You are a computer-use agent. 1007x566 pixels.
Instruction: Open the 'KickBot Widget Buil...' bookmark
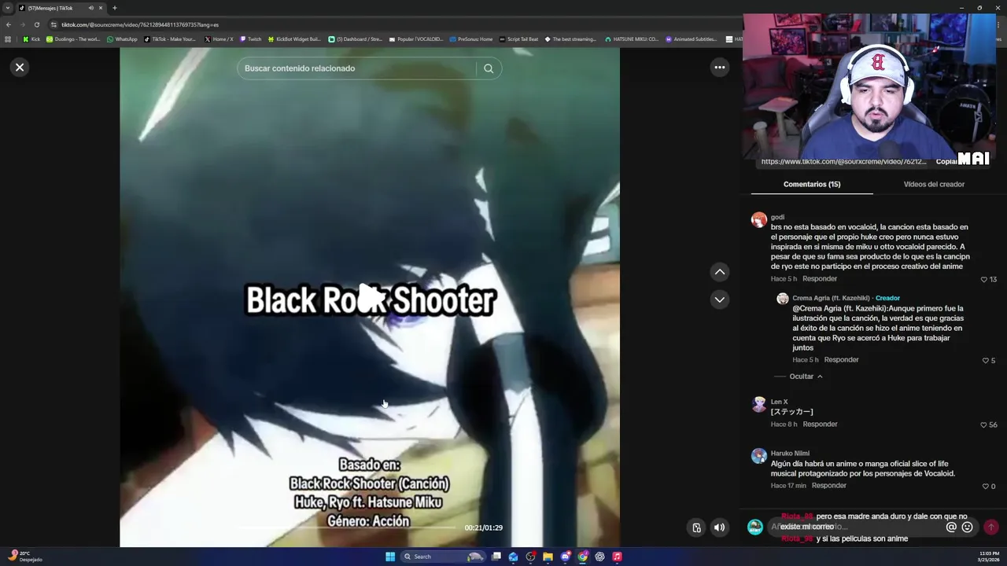pyautogui.click(x=294, y=39)
